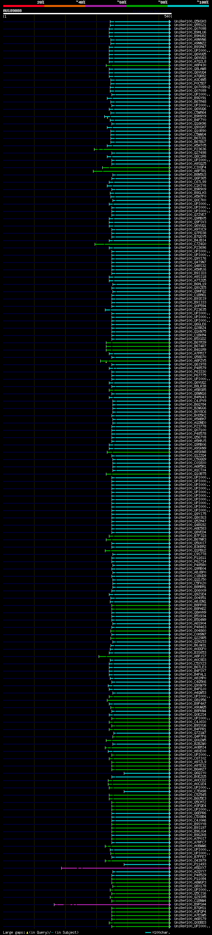Viewport: 212px width, 935px height.
Task: Click the short cyan bar for C7EA98
Action: 147,792
